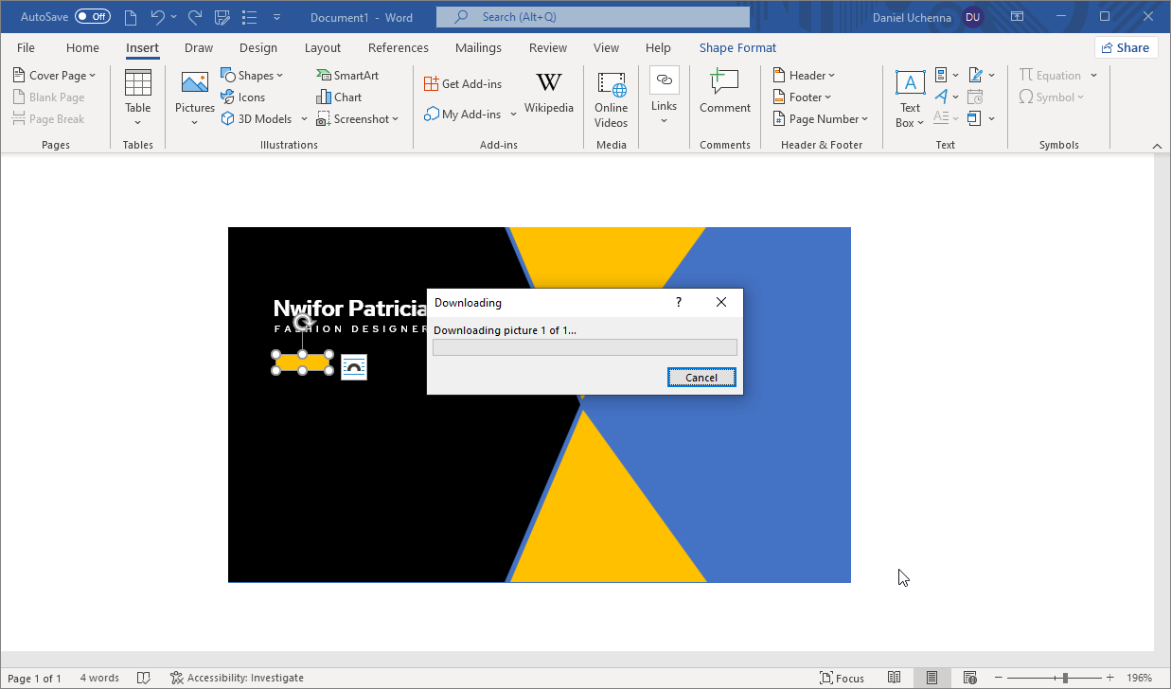This screenshot has width=1171, height=689.
Task: Insert a SmartArt graphic
Action: click(x=346, y=75)
